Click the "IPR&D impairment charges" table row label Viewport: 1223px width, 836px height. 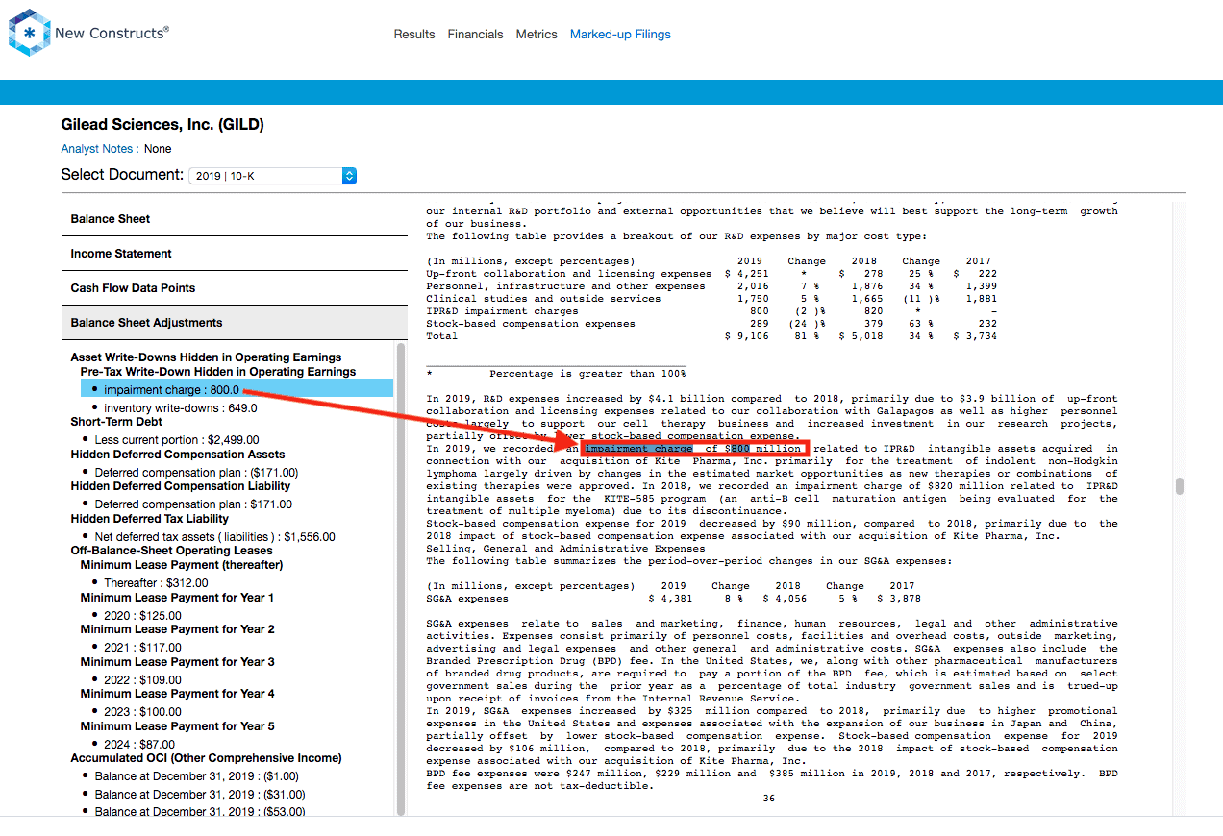coord(502,311)
